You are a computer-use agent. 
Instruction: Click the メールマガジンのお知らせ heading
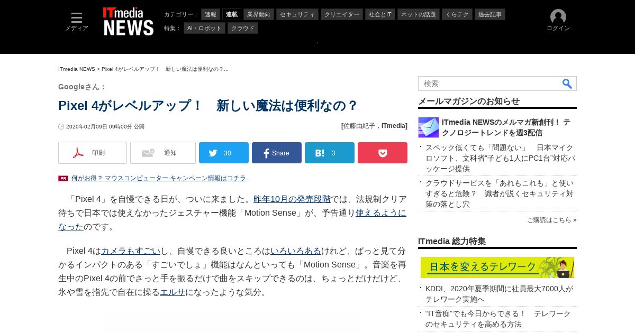(x=469, y=101)
